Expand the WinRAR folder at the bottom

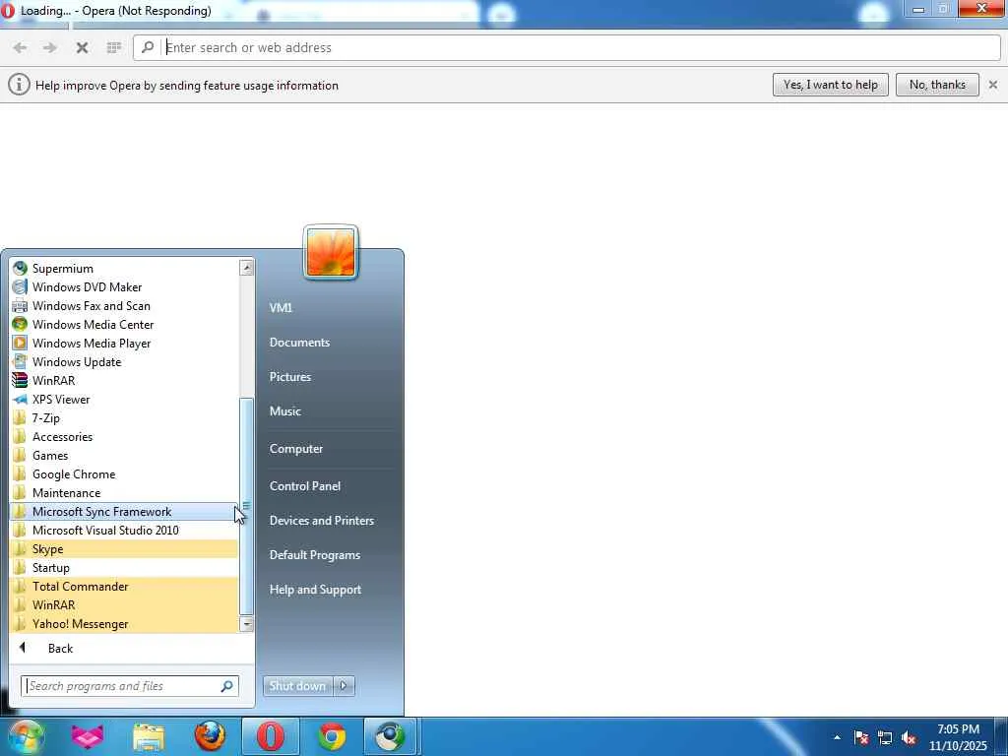[x=124, y=605]
